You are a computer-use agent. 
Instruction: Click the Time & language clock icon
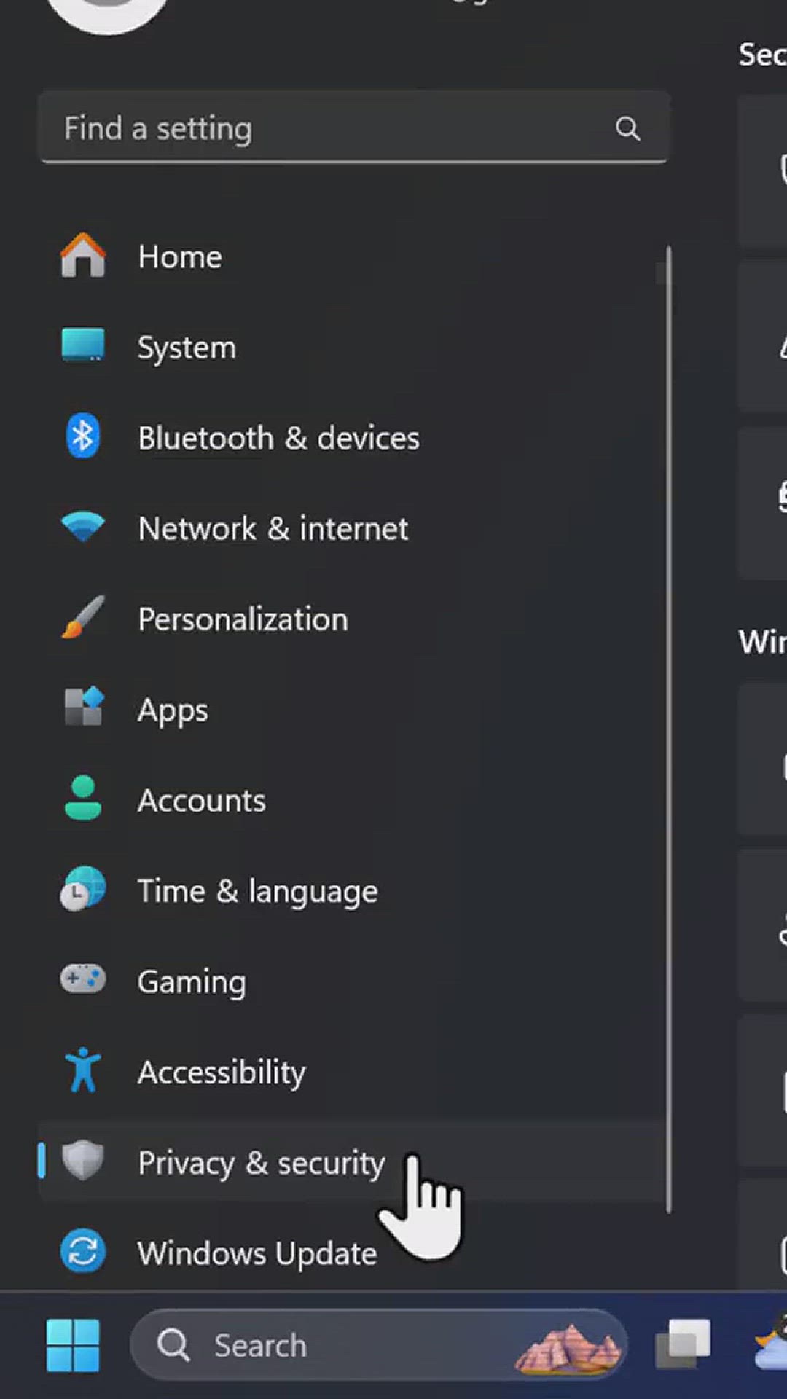83,889
